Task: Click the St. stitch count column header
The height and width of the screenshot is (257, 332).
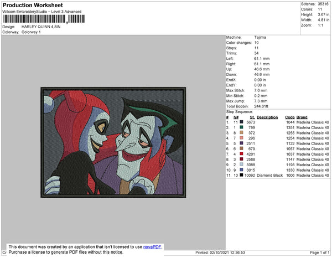Action: 252,117
